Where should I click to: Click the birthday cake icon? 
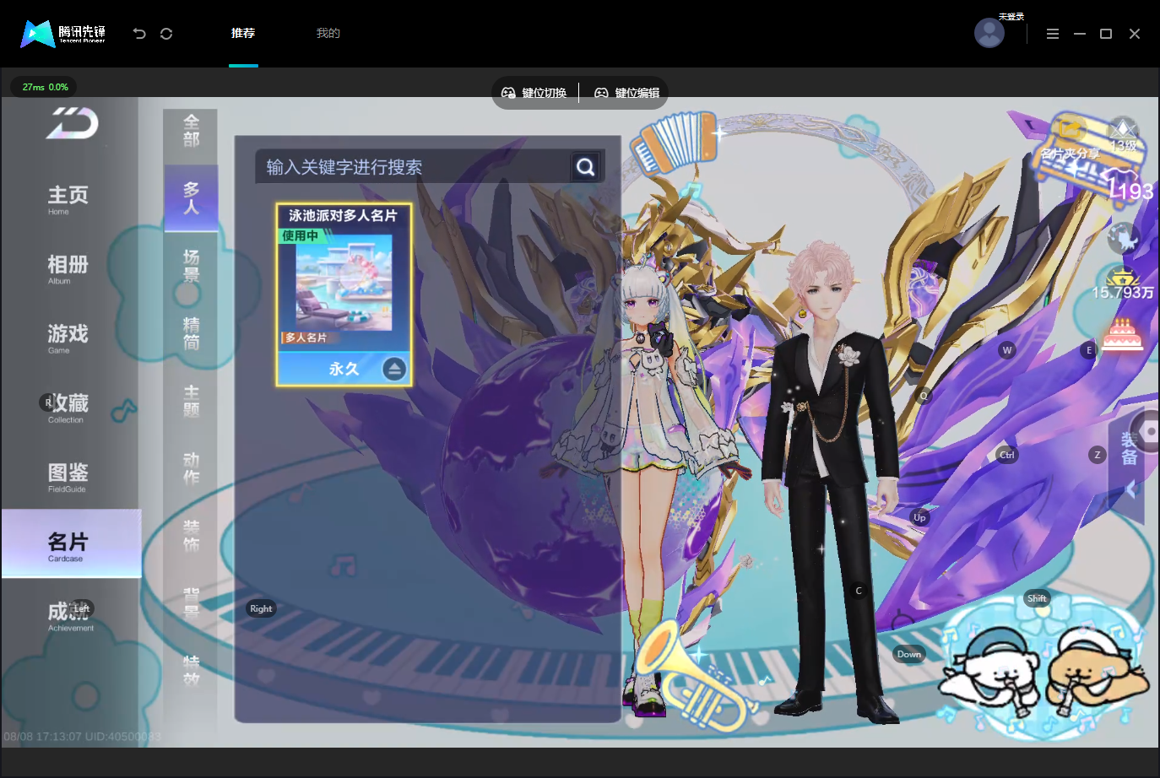pyautogui.click(x=1123, y=335)
